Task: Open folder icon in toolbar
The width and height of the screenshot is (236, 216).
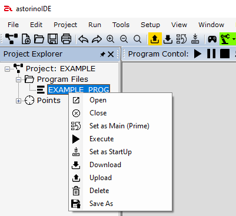Action: [x=39, y=39]
